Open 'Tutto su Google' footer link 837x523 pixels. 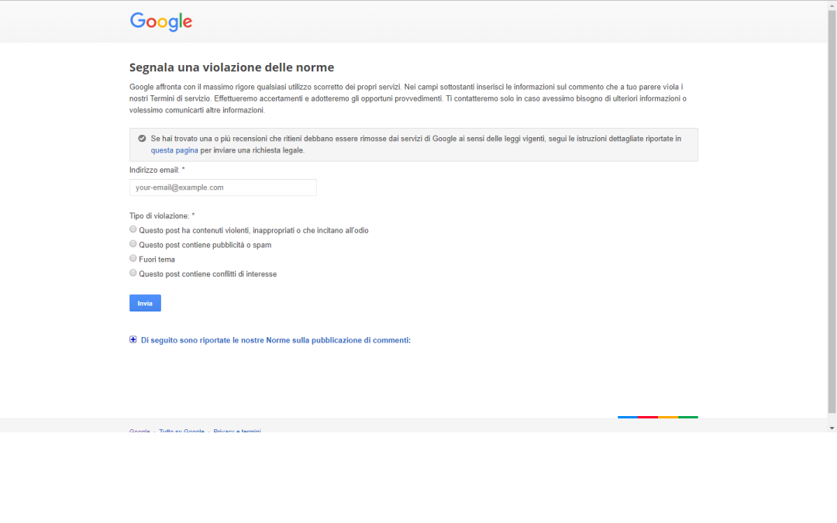(181, 431)
